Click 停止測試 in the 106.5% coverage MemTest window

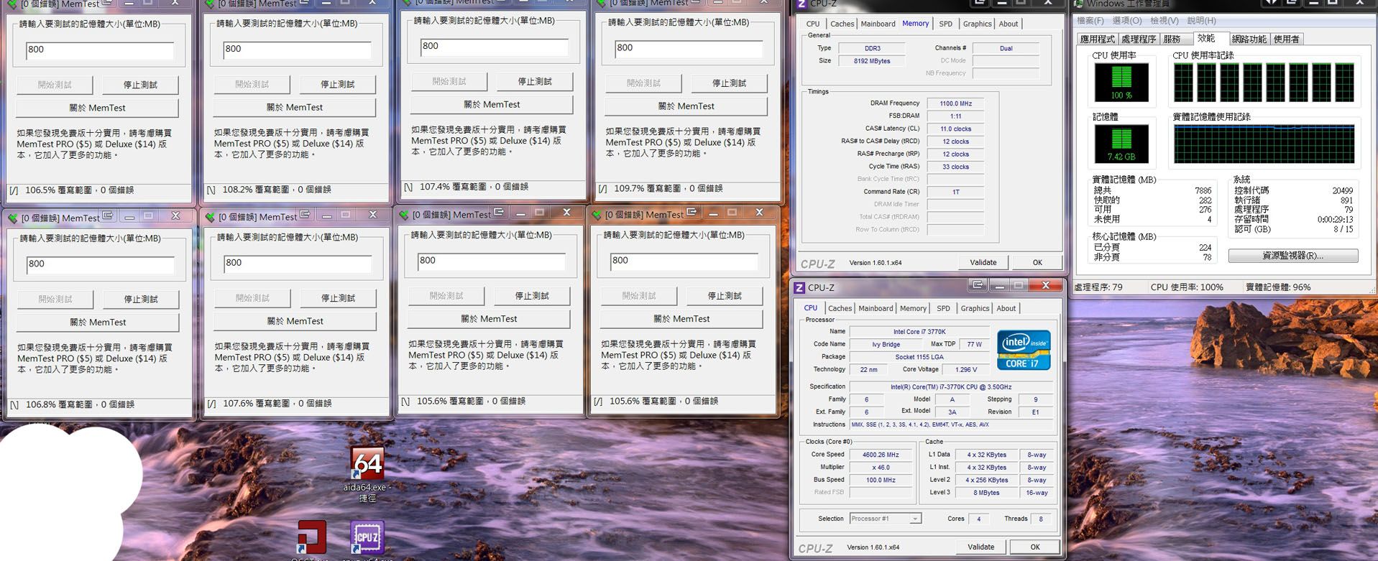point(140,85)
